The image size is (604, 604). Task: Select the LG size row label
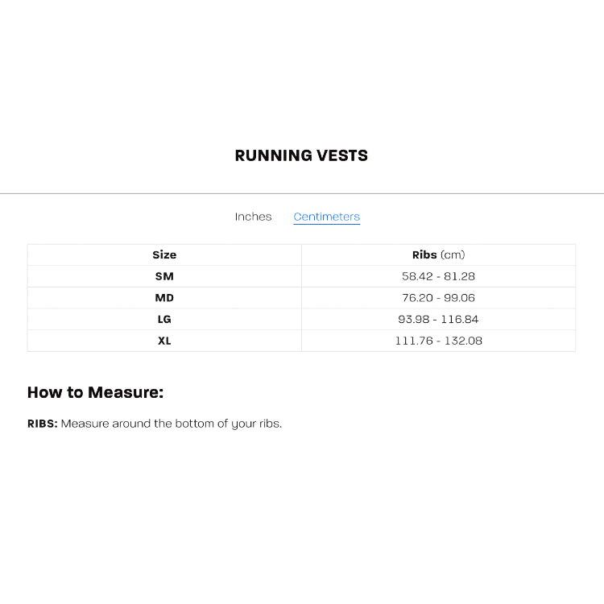(x=164, y=320)
